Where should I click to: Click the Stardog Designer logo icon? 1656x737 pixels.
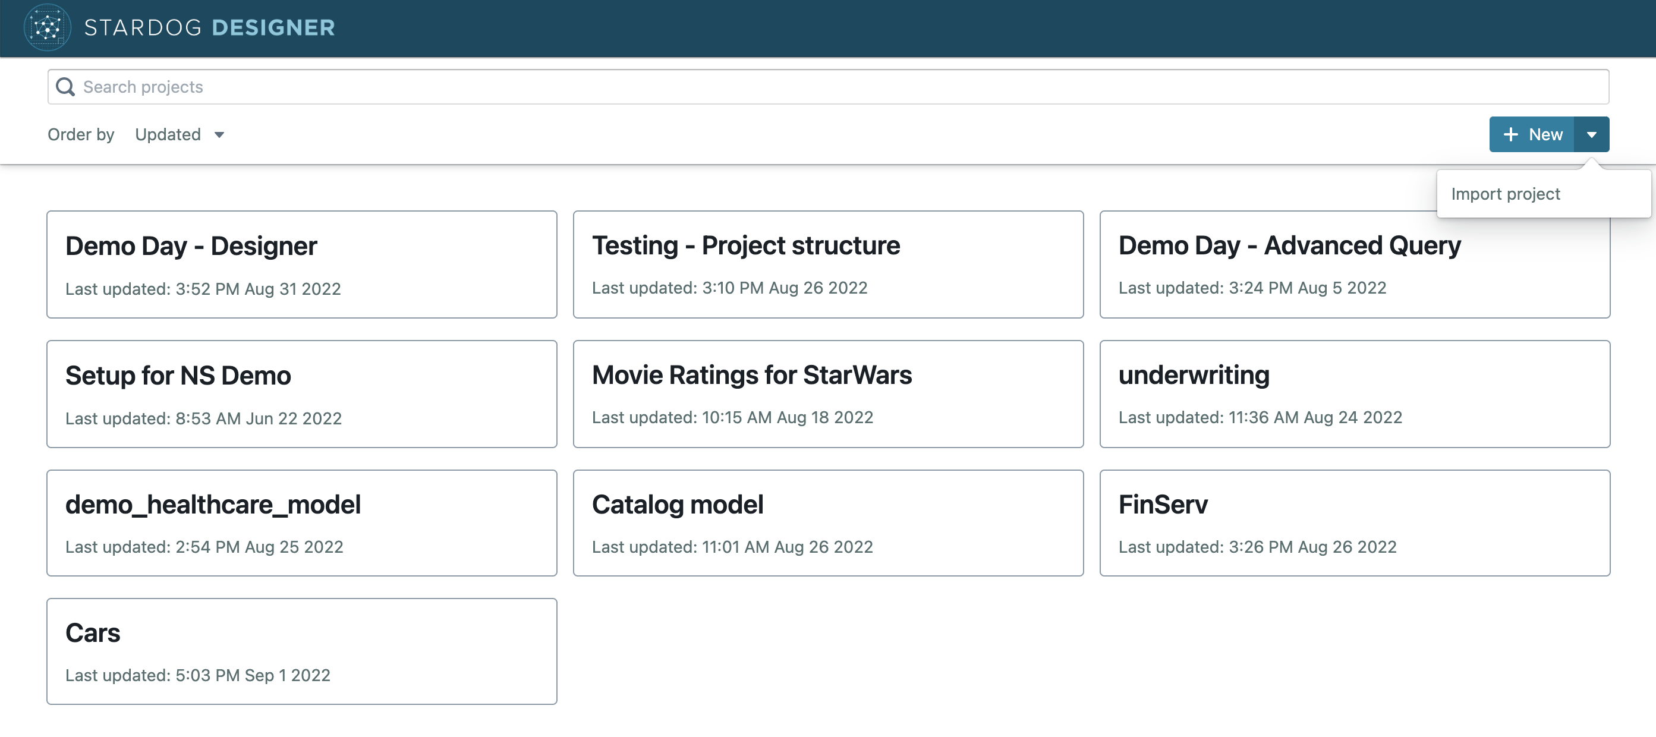coord(46,27)
